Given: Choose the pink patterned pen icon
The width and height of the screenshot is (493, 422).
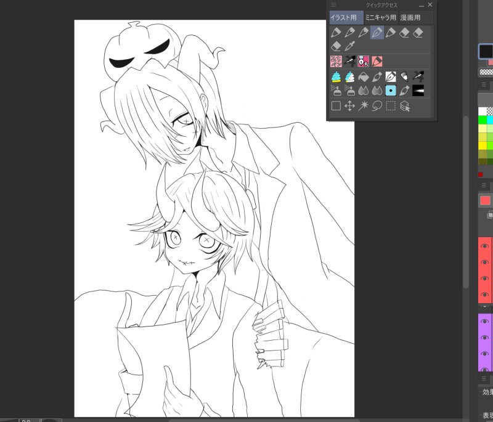Looking at the screenshot, I should coord(336,61).
